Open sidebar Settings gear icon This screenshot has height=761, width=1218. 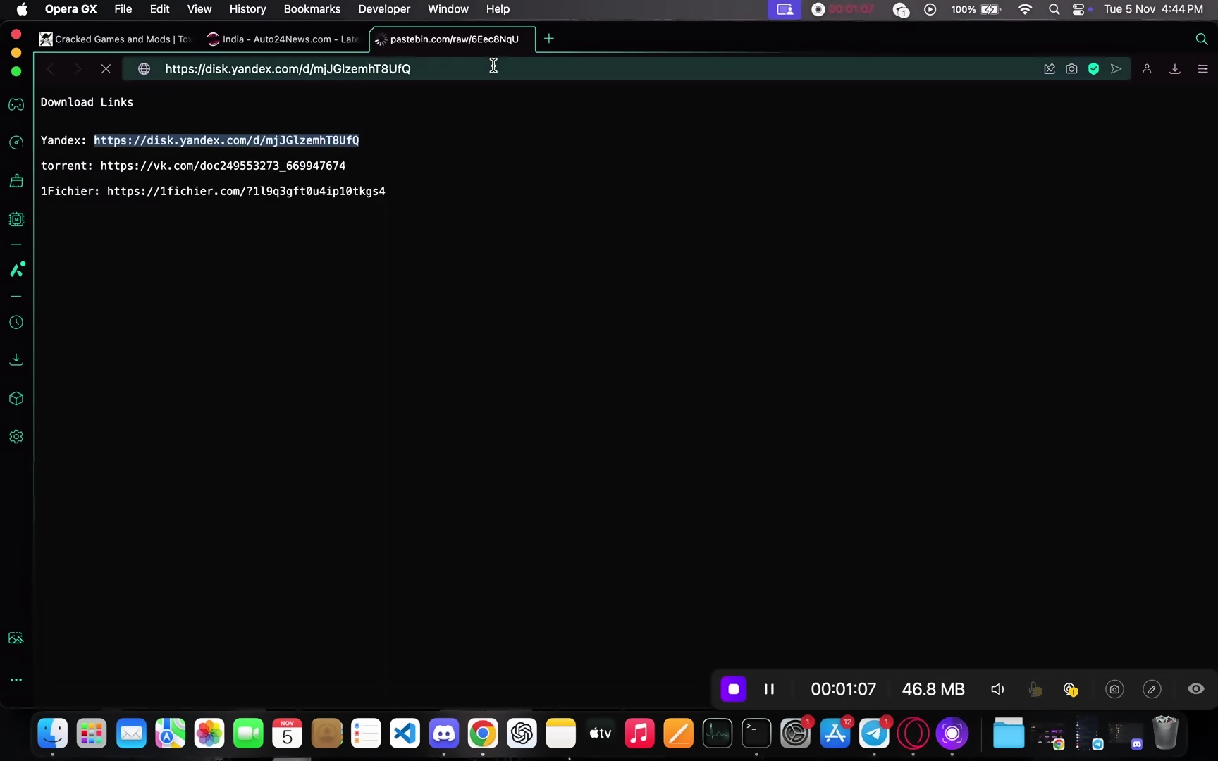[16, 437]
